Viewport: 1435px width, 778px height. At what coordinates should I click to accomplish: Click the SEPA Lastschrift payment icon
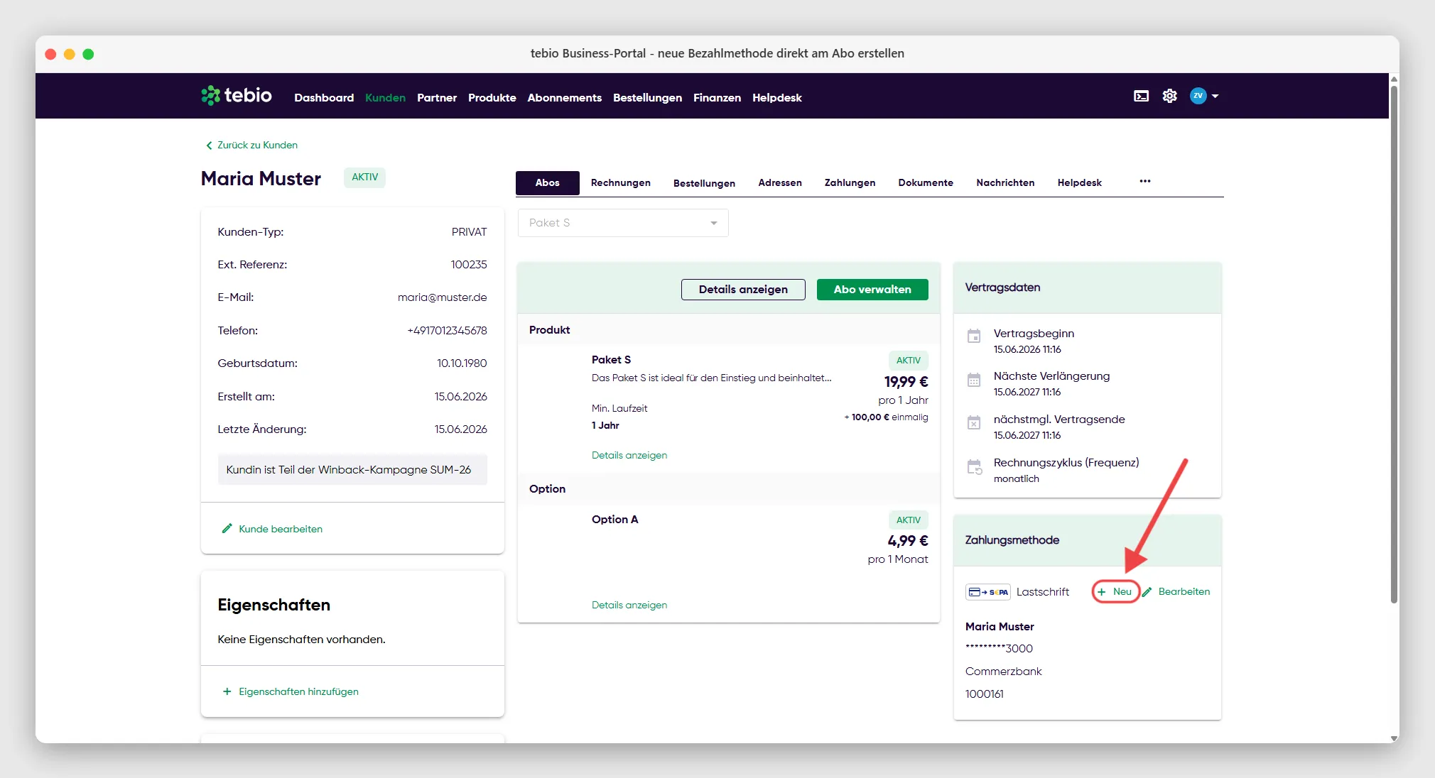(x=987, y=592)
